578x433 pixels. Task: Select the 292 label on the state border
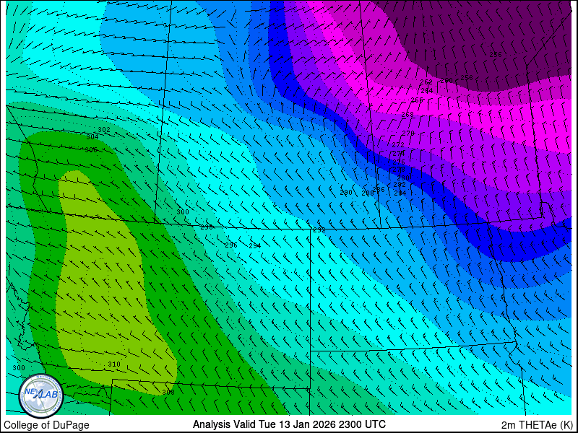tap(319, 230)
